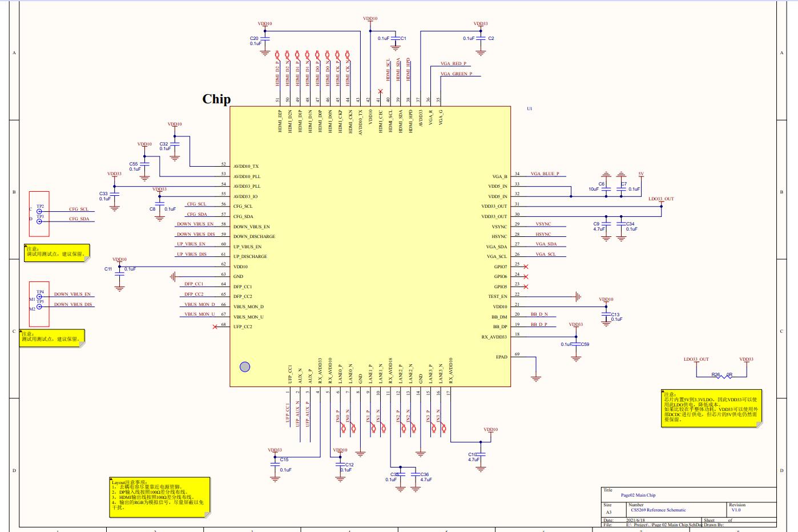Click 'CS5269 Reference Schematic' document number
Screen dimensions: 798x532
click(x=658, y=510)
